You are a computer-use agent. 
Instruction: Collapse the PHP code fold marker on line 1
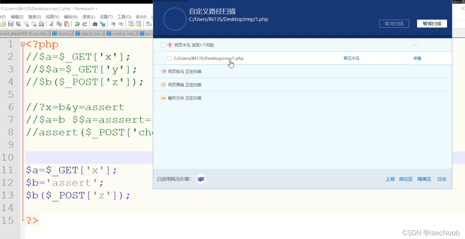23,45
